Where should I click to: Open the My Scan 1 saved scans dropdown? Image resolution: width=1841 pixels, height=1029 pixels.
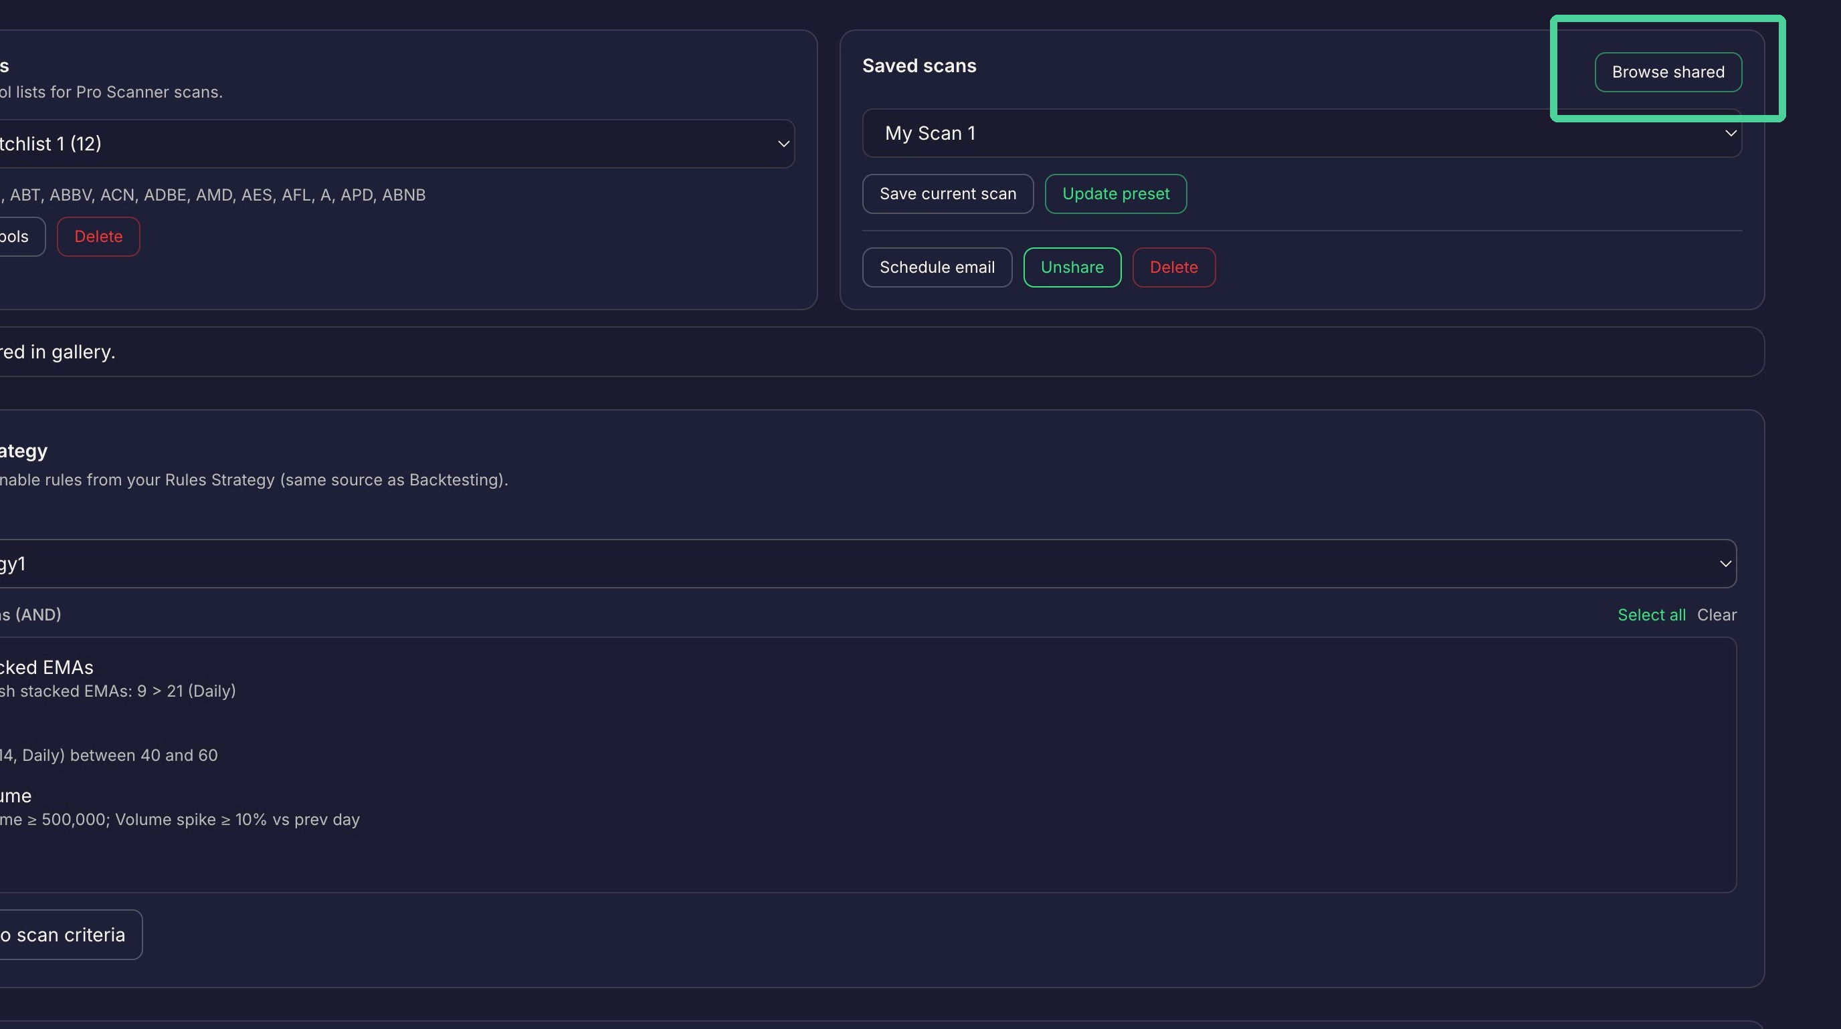coord(1301,134)
